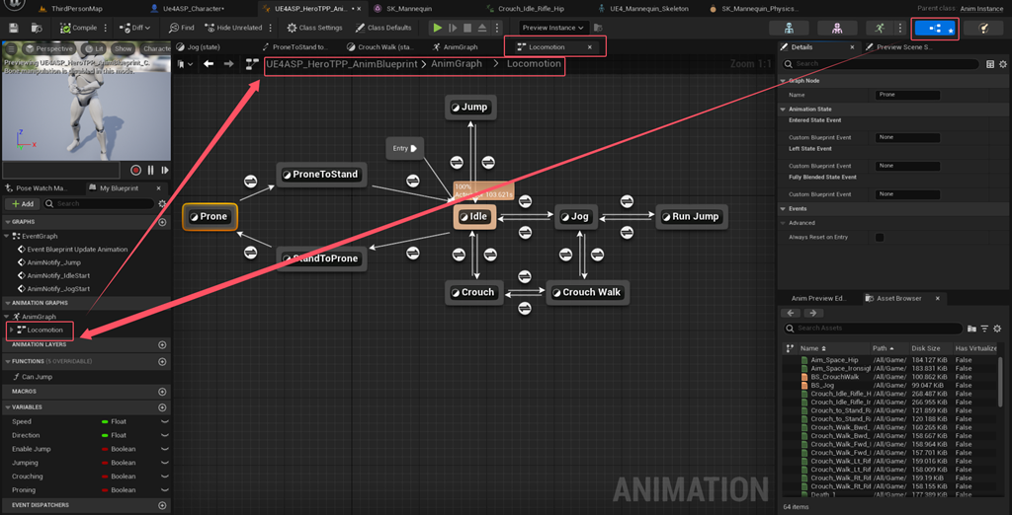Select the Can Jump function
This screenshot has width=1012, height=515.
37,377
